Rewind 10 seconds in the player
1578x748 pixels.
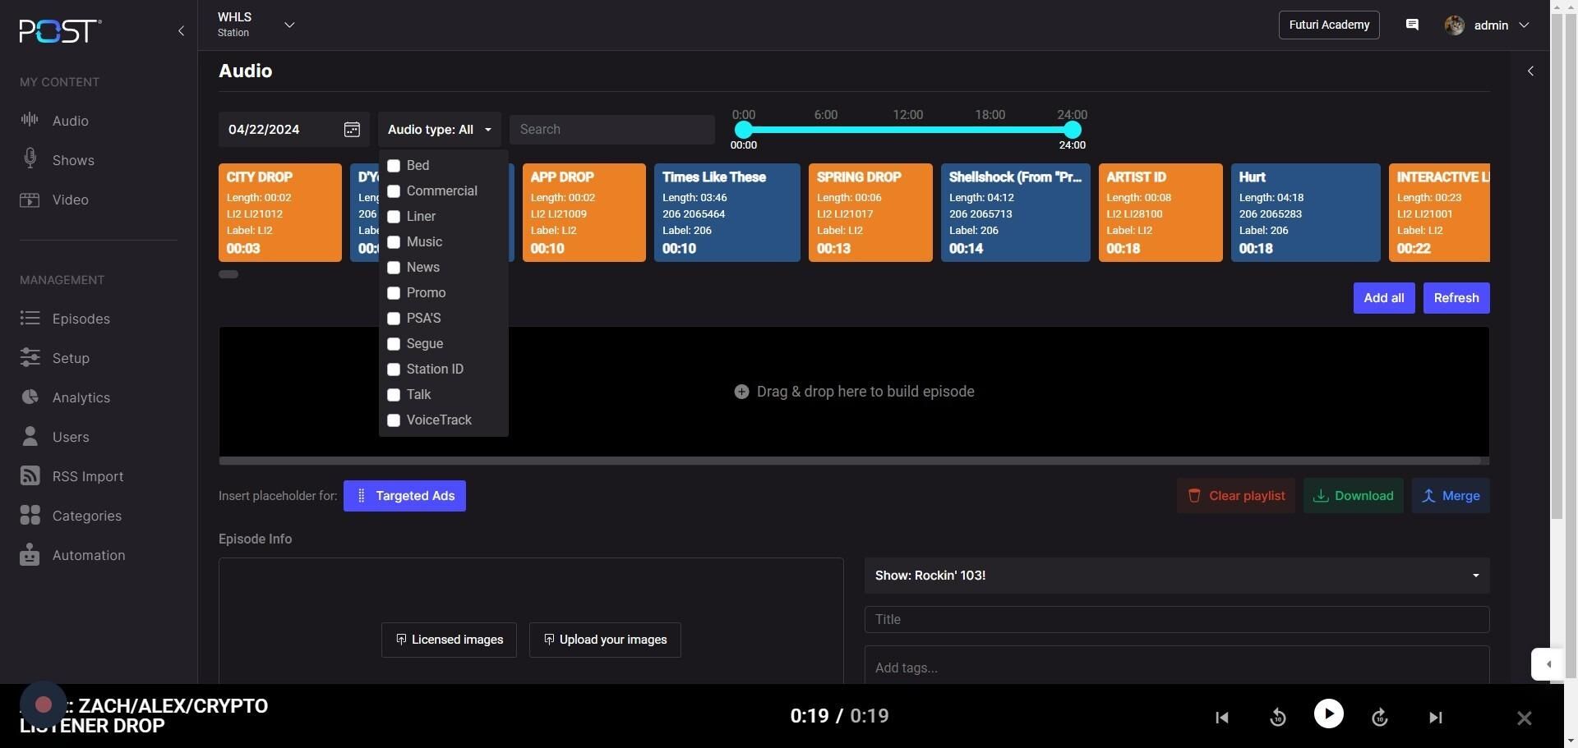tap(1277, 718)
